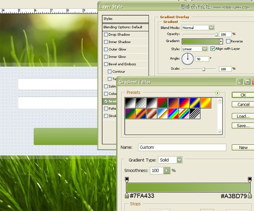Open the Presets panel flyout menu arrow
Screen dimensions: 254x211
[x=218, y=93]
